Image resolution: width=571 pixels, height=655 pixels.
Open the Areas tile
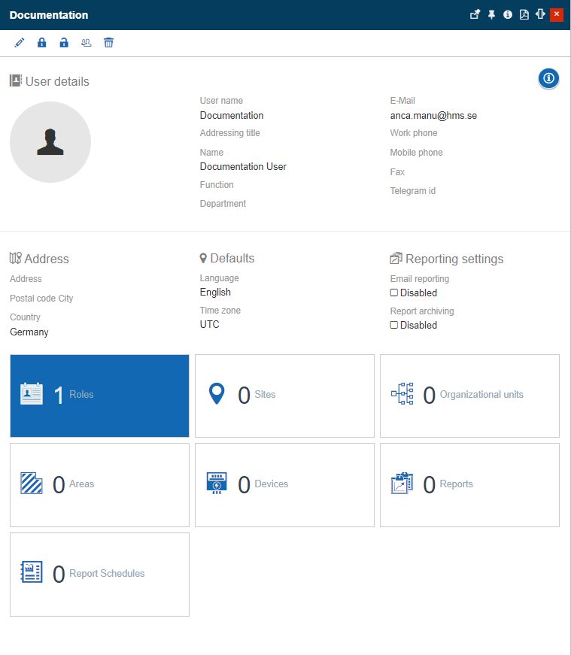click(x=99, y=485)
